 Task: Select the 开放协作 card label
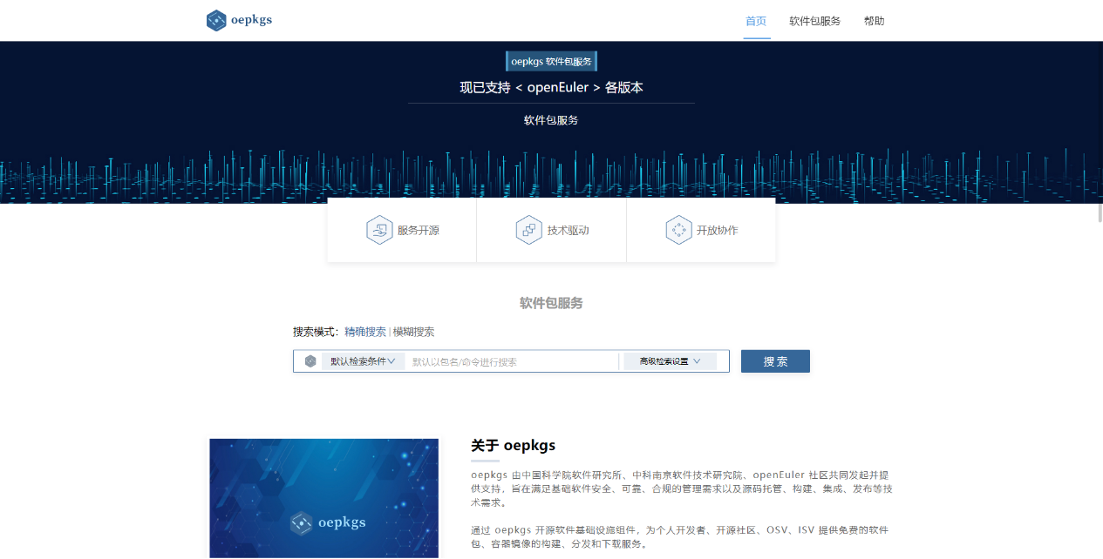pyautogui.click(x=718, y=231)
